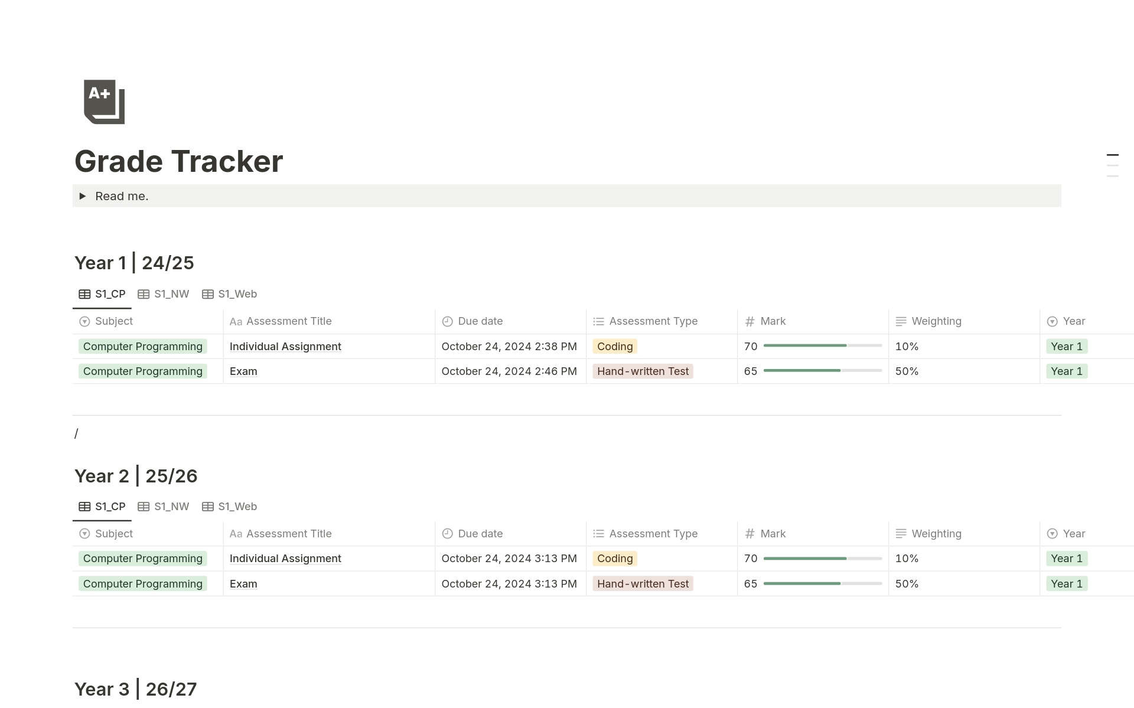1134x708 pixels.
Task: Click the S1_CP table icon under Year 2
Action: (84, 507)
